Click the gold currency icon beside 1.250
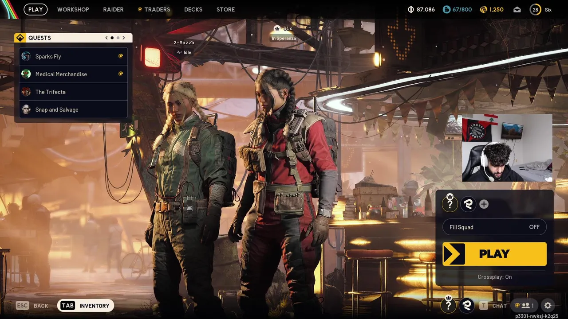The image size is (568, 319). click(x=484, y=9)
